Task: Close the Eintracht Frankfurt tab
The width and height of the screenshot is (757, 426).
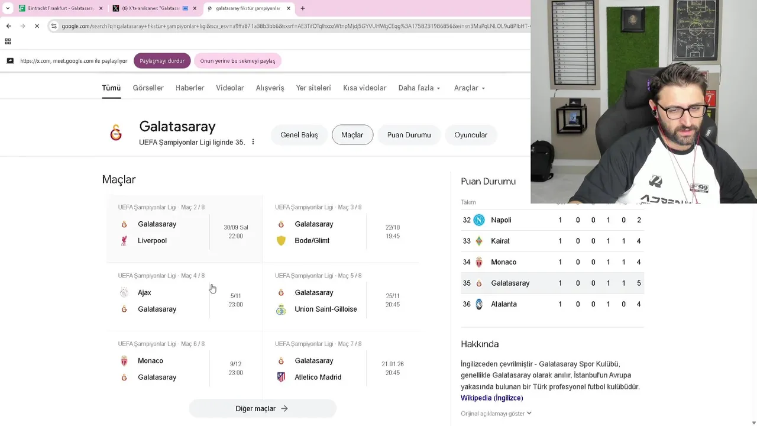Action: 101,8
